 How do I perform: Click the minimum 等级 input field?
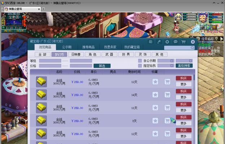click(50, 61)
